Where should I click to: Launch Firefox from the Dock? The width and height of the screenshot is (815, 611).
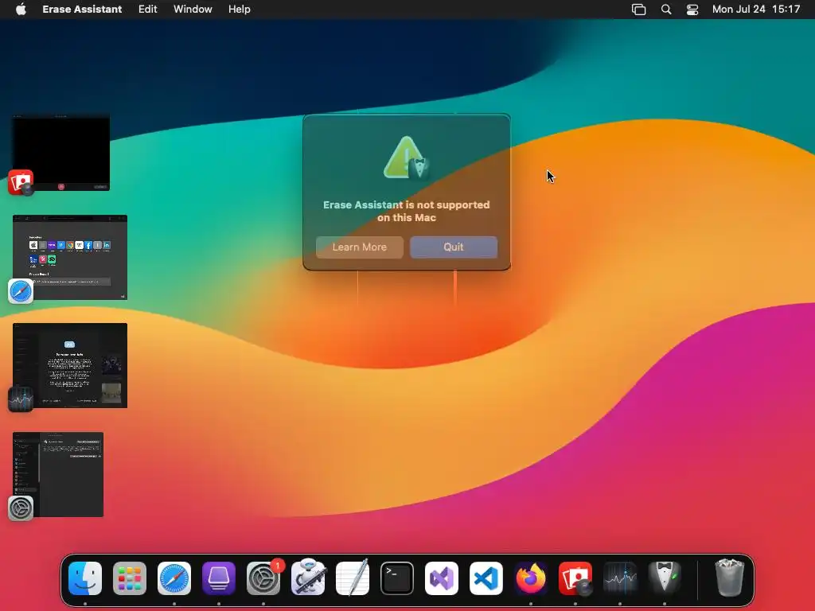click(x=531, y=578)
